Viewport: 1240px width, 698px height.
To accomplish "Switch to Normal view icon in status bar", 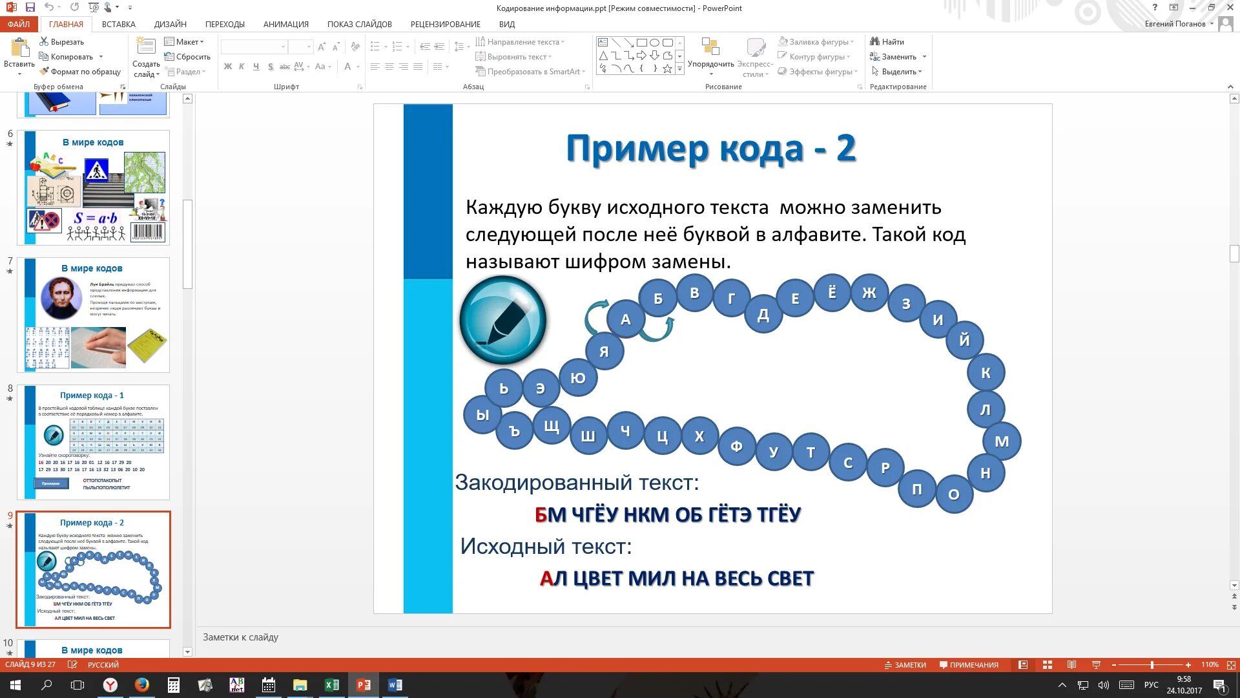I will tap(1023, 665).
